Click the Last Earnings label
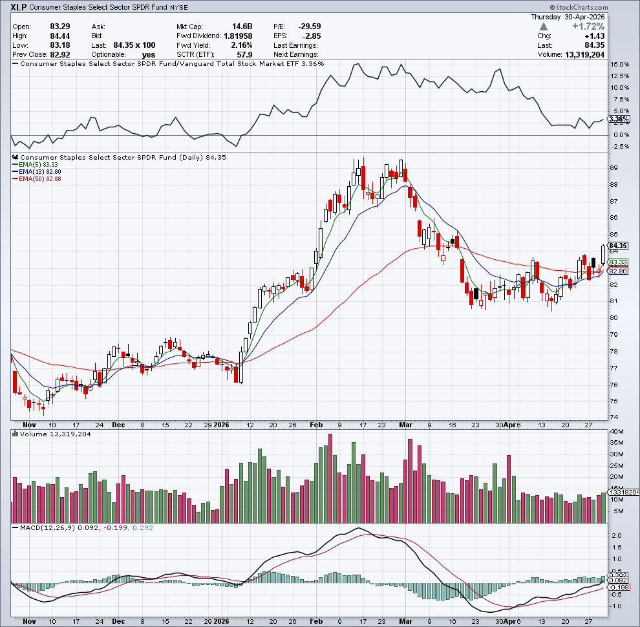Image resolution: width=640 pixels, height=627 pixels. [295, 45]
